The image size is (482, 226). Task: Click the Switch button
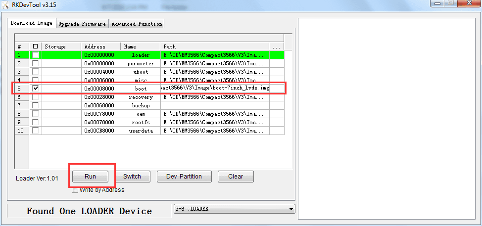coord(132,177)
